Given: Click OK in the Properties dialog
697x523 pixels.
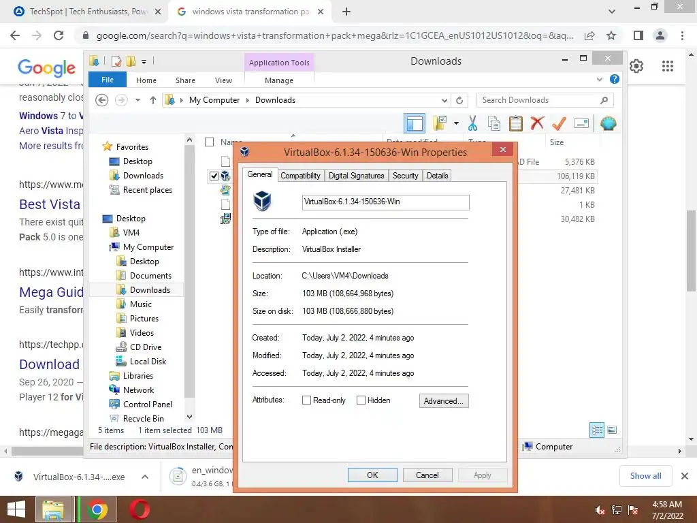Looking at the screenshot, I should pos(372,475).
